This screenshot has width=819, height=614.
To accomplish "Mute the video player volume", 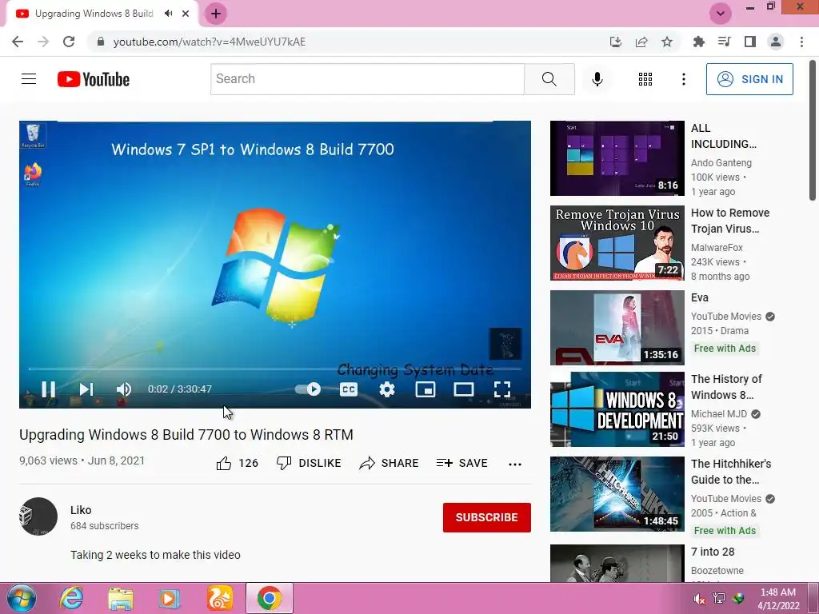I will pos(124,389).
